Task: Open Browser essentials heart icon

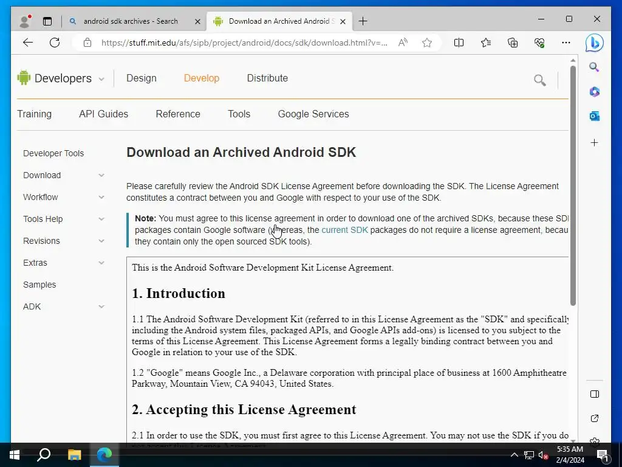Action: [539, 43]
